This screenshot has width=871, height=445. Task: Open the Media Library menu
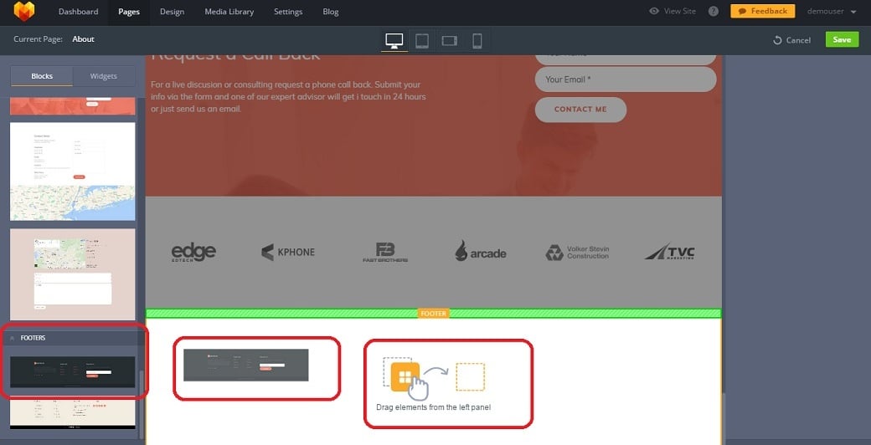229,12
